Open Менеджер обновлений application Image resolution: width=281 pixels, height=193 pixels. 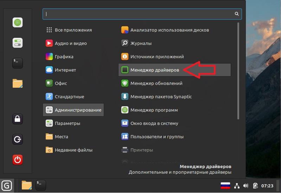[156, 84]
